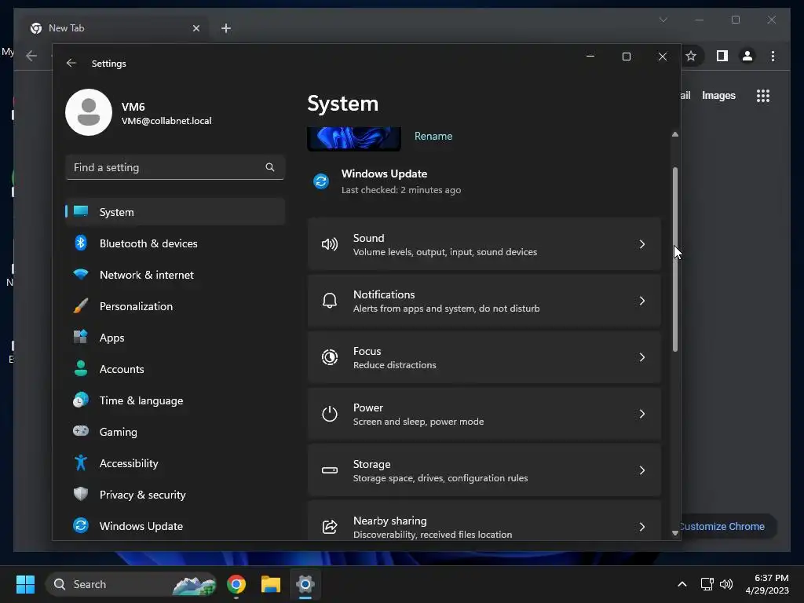Select the Privacy & security shield icon
This screenshot has width=804, height=603.
(81, 495)
